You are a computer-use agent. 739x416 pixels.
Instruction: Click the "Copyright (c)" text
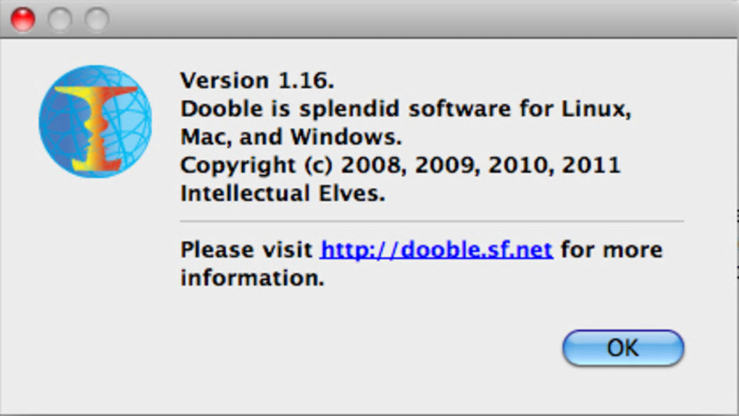click(x=256, y=165)
